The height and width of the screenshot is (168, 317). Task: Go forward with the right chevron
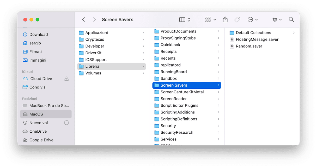point(94,20)
